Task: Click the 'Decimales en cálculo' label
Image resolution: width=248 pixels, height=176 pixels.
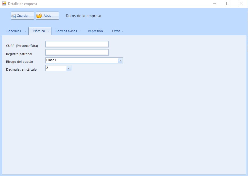Action: tap(21, 69)
